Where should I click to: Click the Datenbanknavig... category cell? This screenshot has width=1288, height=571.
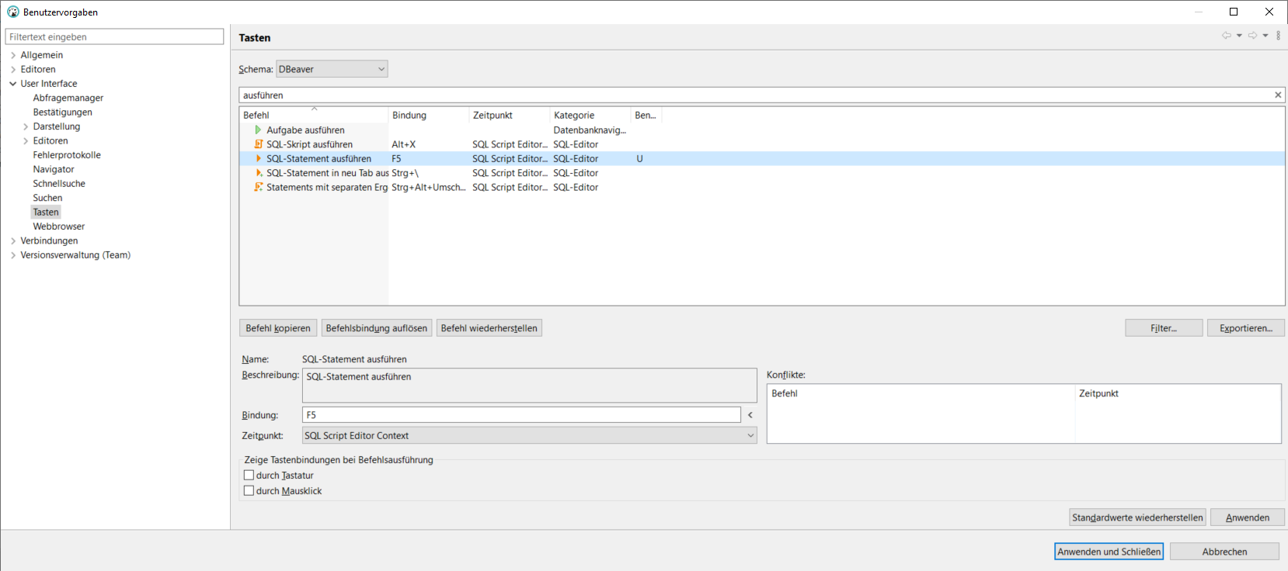point(590,130)
